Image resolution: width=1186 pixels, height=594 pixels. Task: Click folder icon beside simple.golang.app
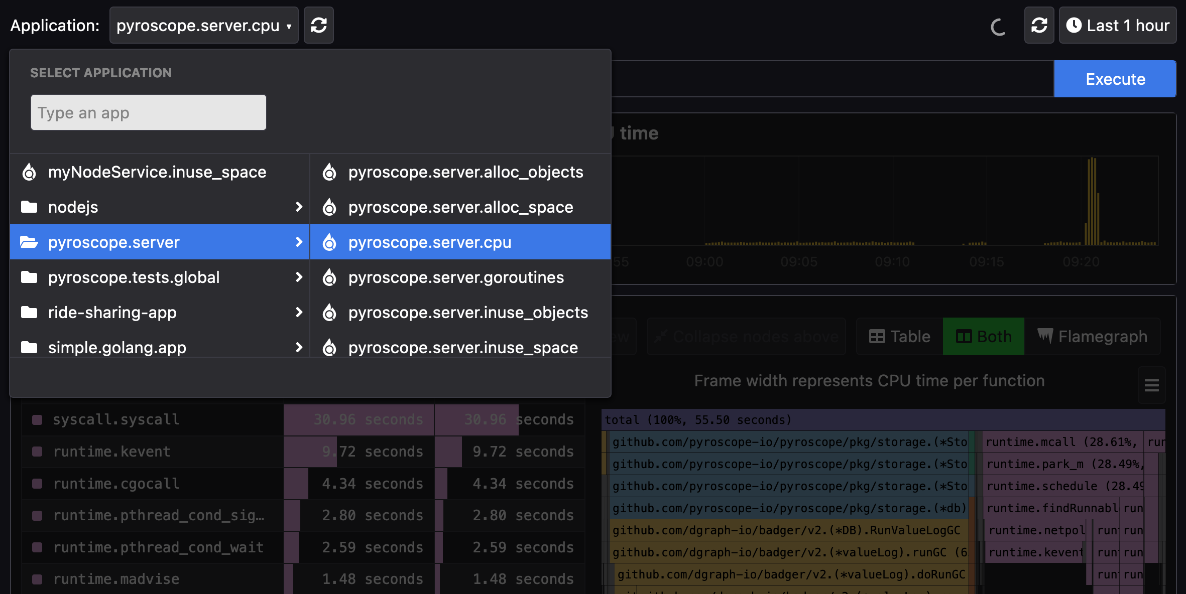pyautogui.click(x=29, y=347)
